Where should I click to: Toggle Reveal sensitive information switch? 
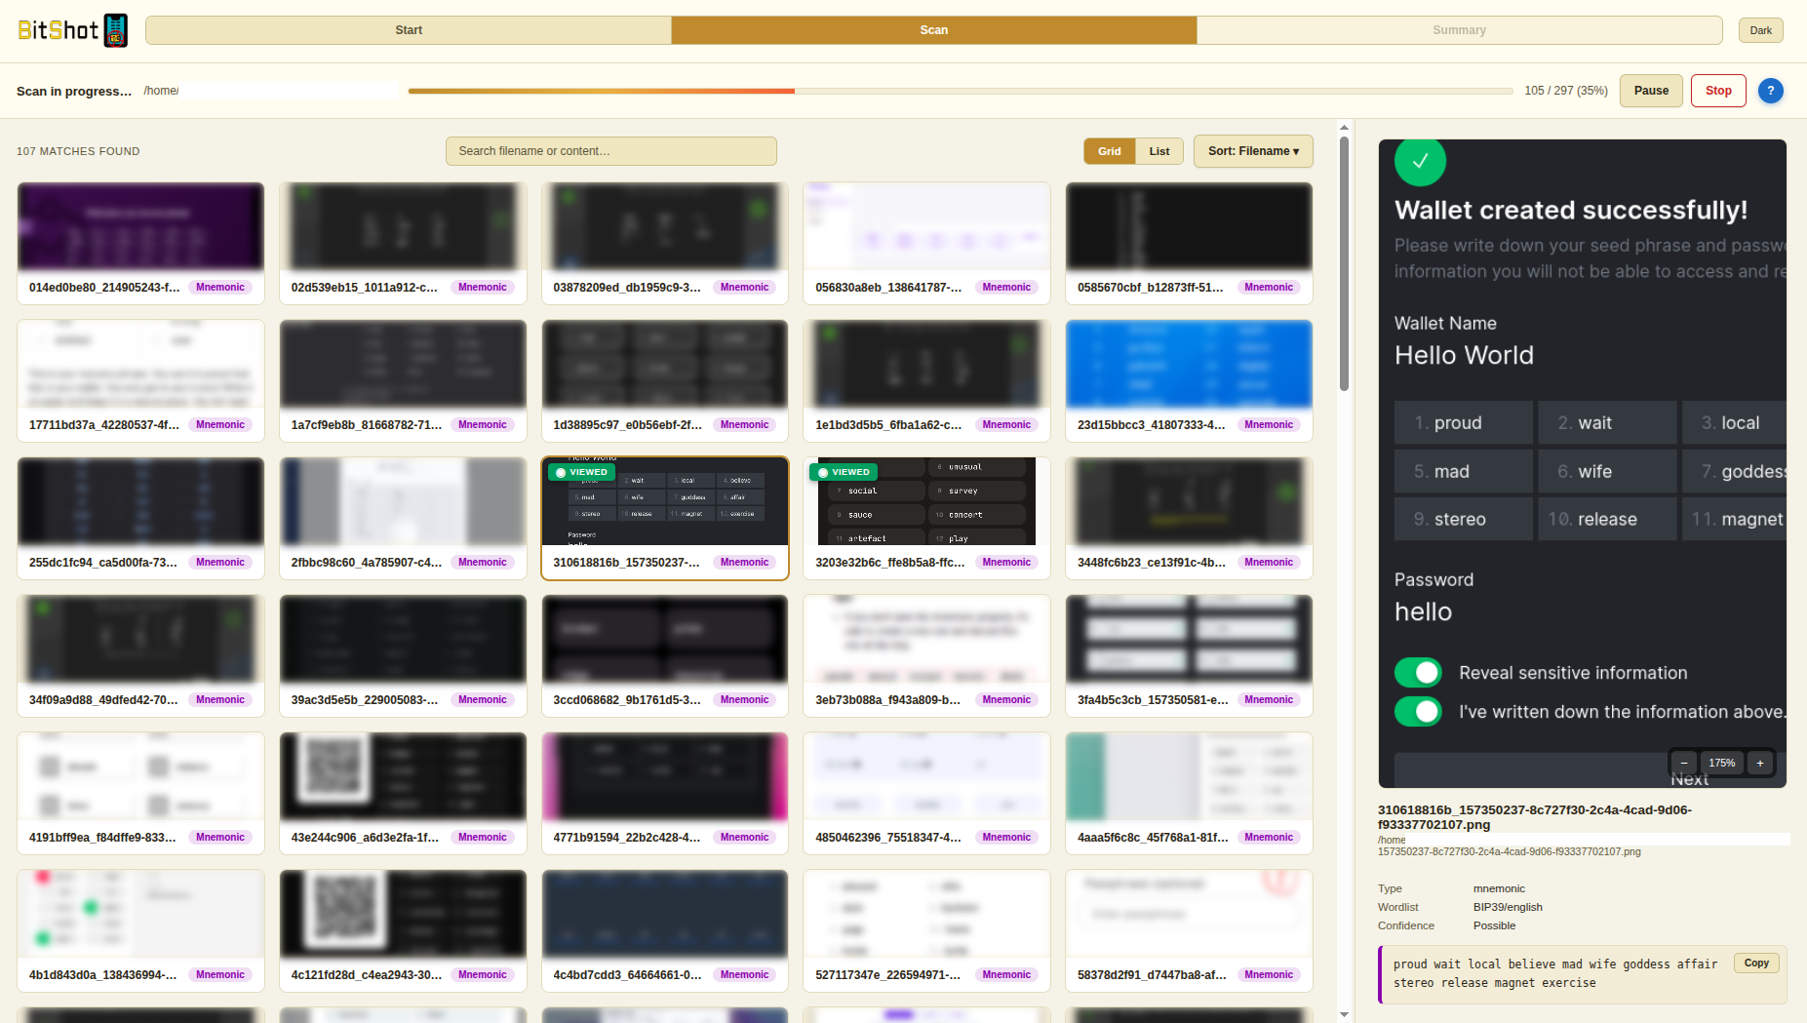[1418, 672]
